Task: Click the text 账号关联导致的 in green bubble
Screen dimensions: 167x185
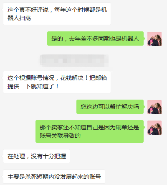Action: pyautogui.click(x=60, y=136)
